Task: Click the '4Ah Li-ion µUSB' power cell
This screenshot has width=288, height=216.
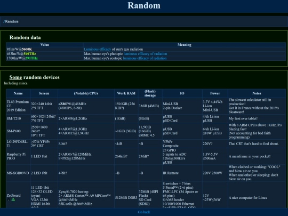Action: [215, 118]
